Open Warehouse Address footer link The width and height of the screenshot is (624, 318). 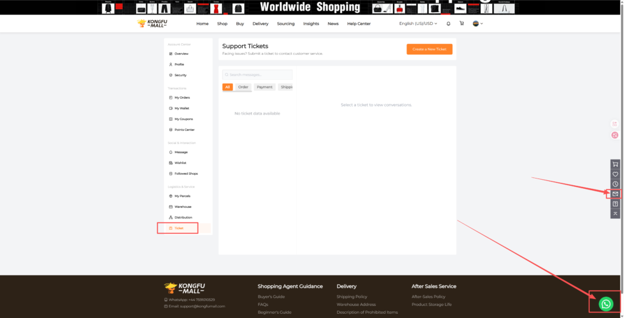coord(356,305)
